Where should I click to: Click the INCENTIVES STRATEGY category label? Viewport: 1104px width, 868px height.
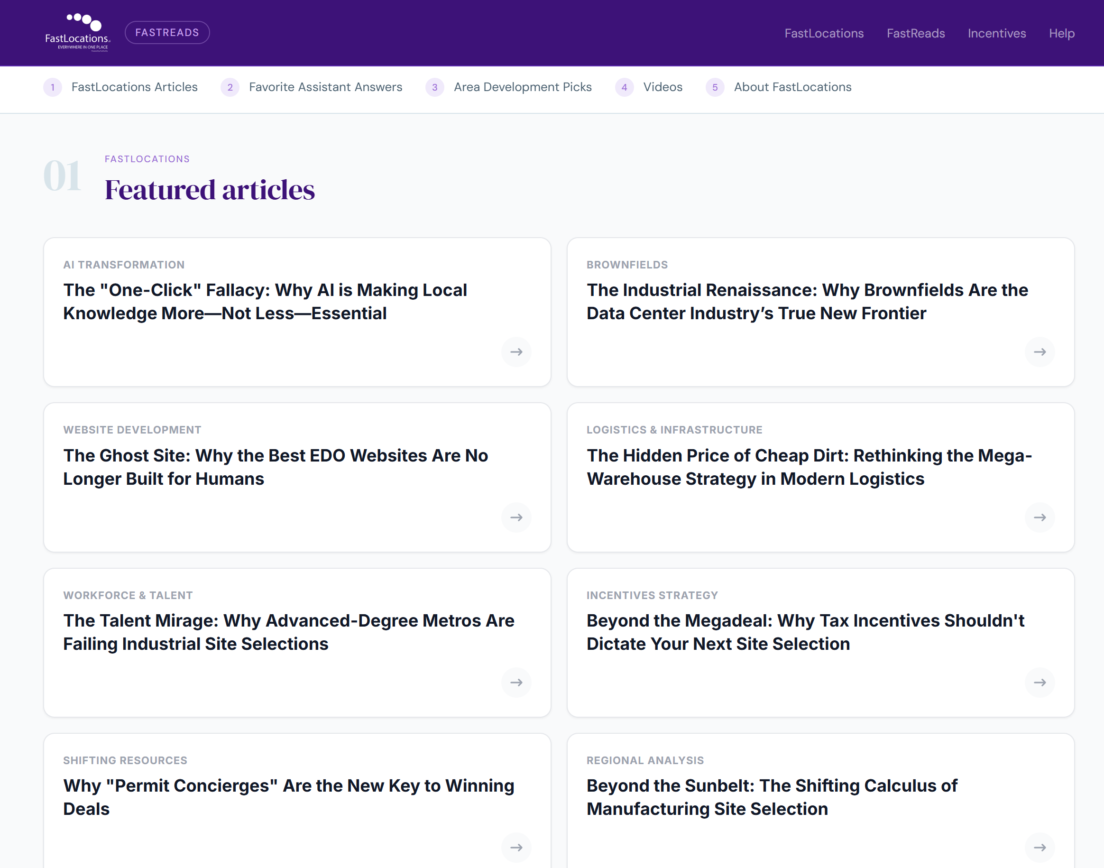tap(652, 595)
